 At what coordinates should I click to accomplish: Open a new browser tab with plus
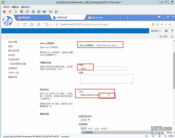pos(127,17)
